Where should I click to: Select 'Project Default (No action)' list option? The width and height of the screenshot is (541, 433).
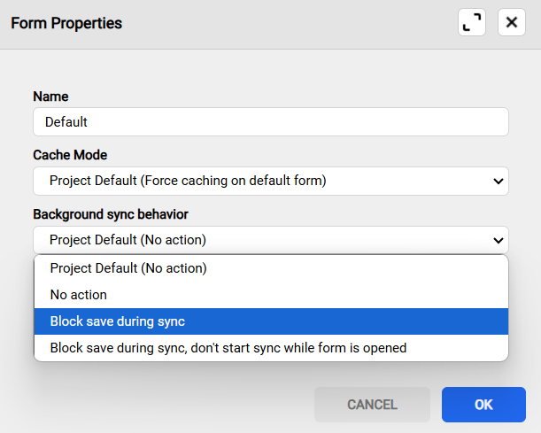click(x=128, y=268)
